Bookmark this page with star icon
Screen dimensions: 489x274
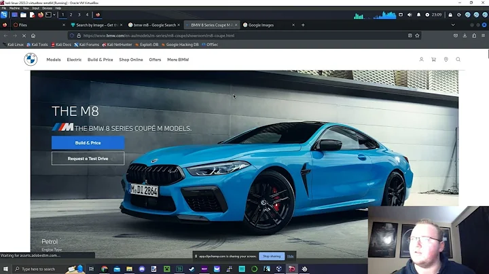[x=417, y=35]
